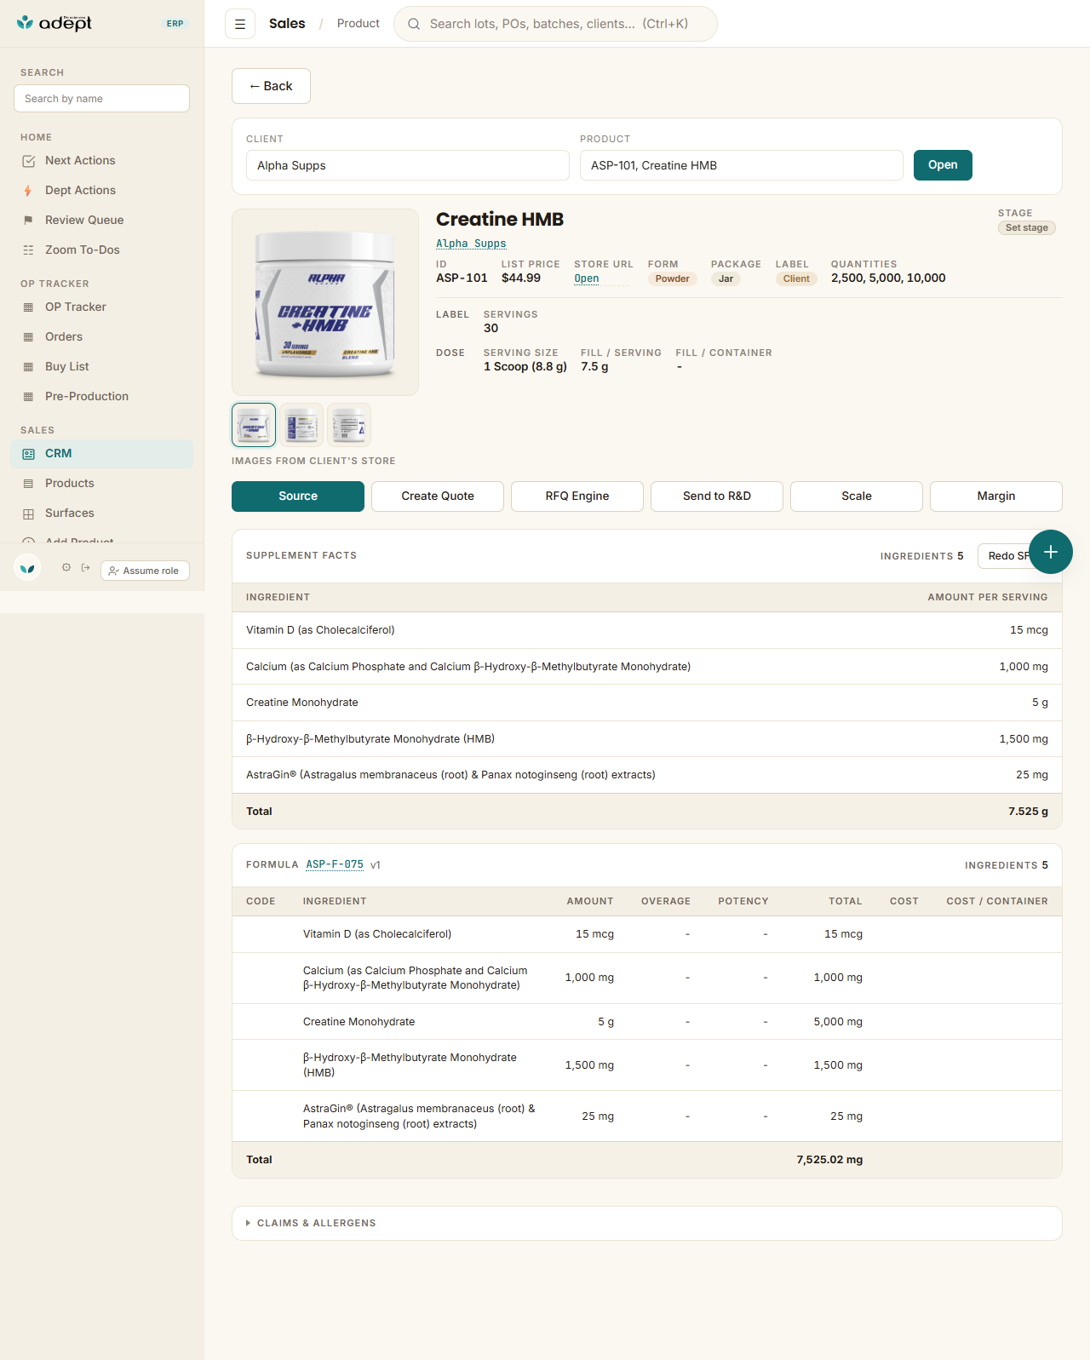Switch to the Source tab
Viewport: 1090px width, 1360px height.
(298, 496)
